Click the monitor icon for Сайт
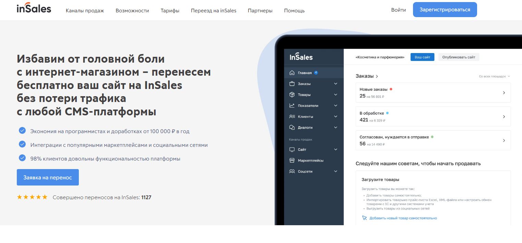The image size is (522, 243). coord(292,150)
